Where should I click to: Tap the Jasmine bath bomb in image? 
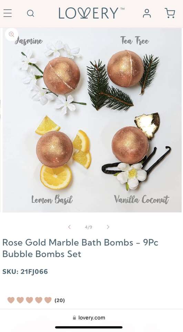click(x=62, y=75)
